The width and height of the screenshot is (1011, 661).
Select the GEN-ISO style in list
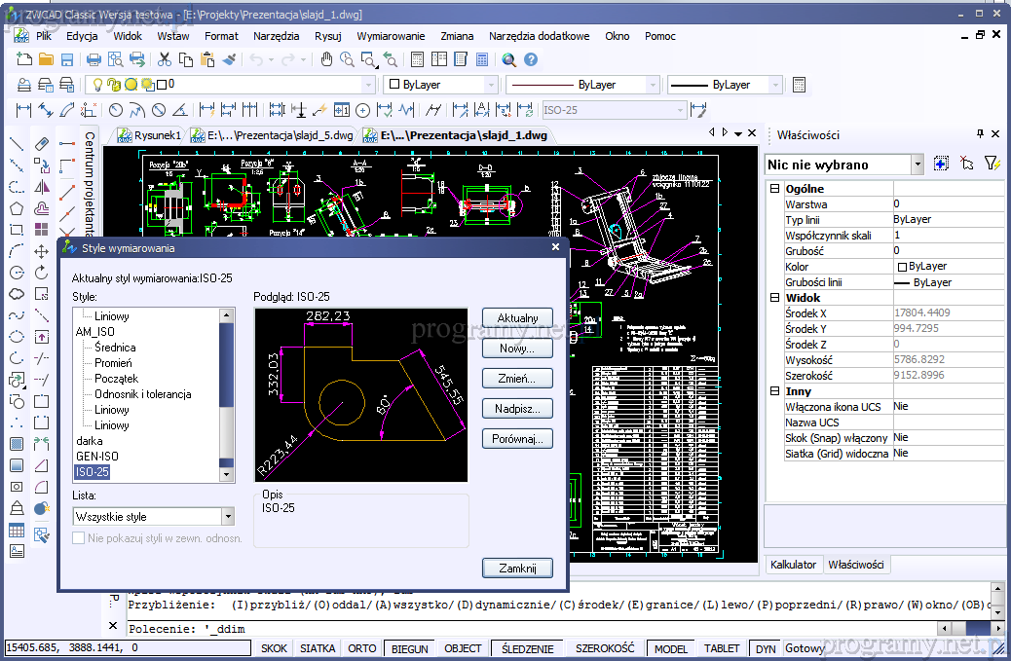(96, 457)
